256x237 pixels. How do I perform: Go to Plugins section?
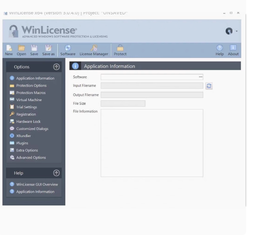pos(19,143)
